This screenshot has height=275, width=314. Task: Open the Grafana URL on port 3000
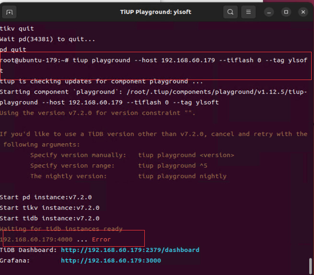coord(111,261)
